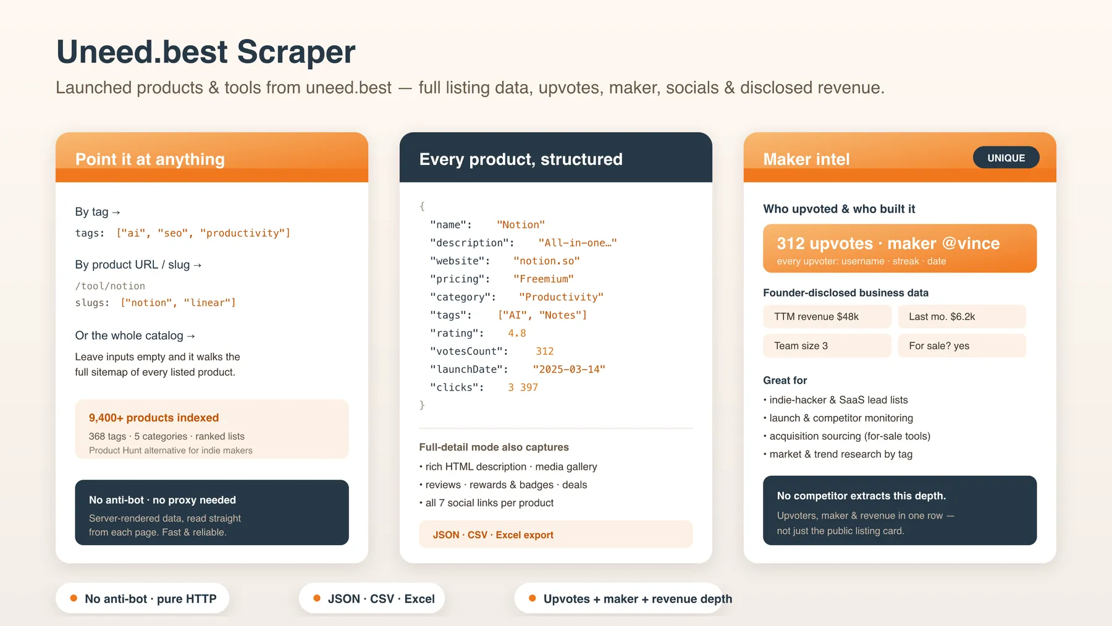Viewport: 1112px width, 626px height.
Task: Click the subtitle starting 'Launched products & tools'
Action: (470, 88)
